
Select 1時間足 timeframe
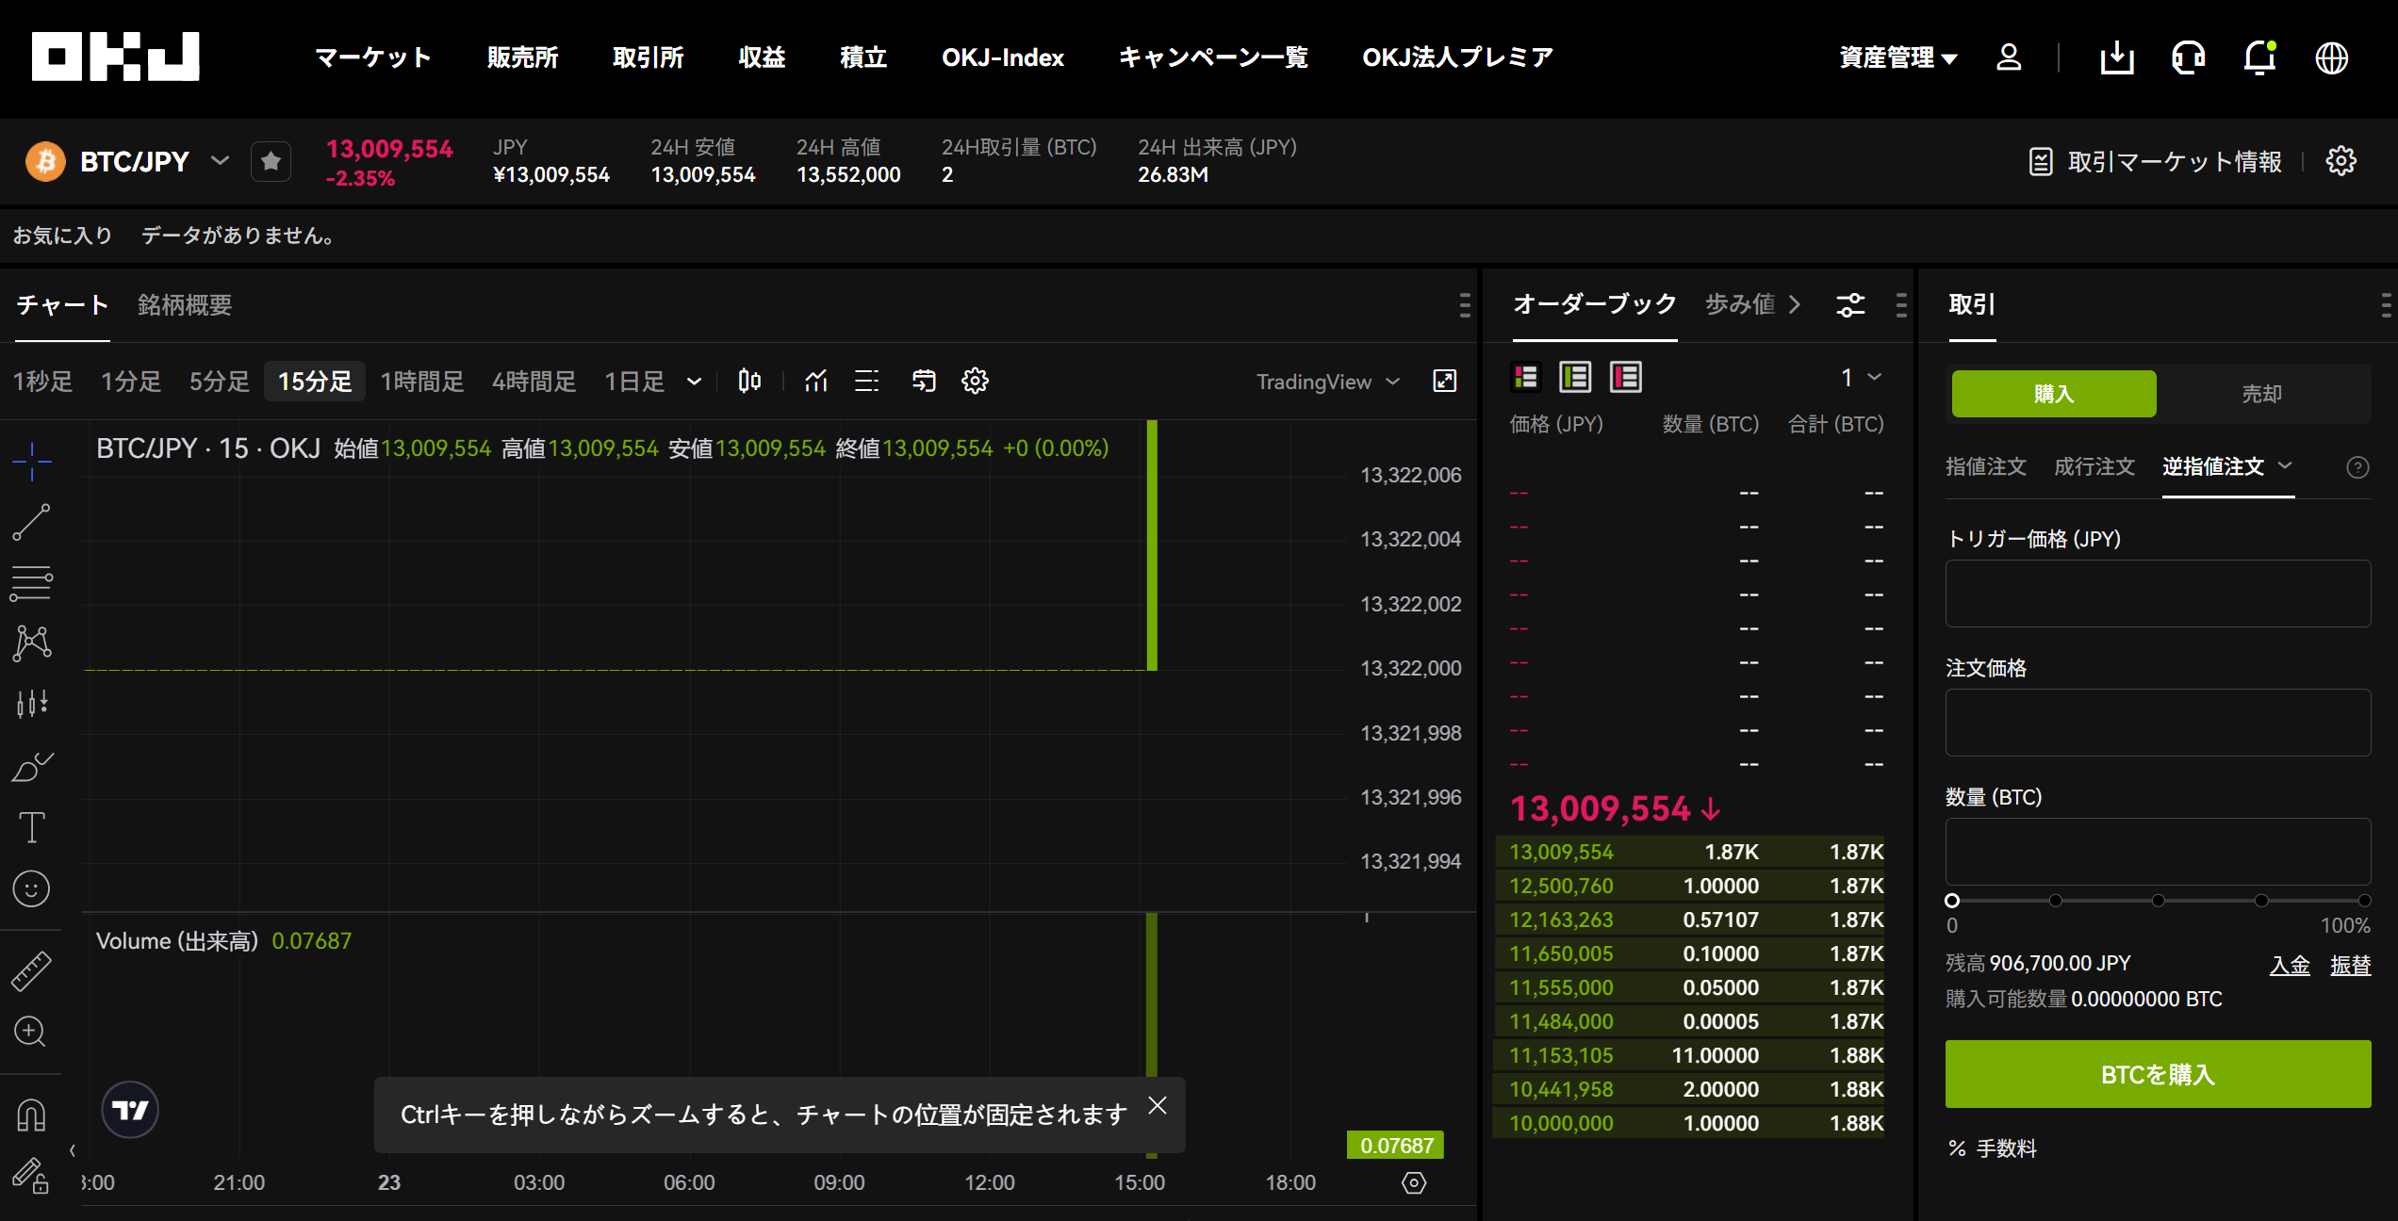pos(422,382)
